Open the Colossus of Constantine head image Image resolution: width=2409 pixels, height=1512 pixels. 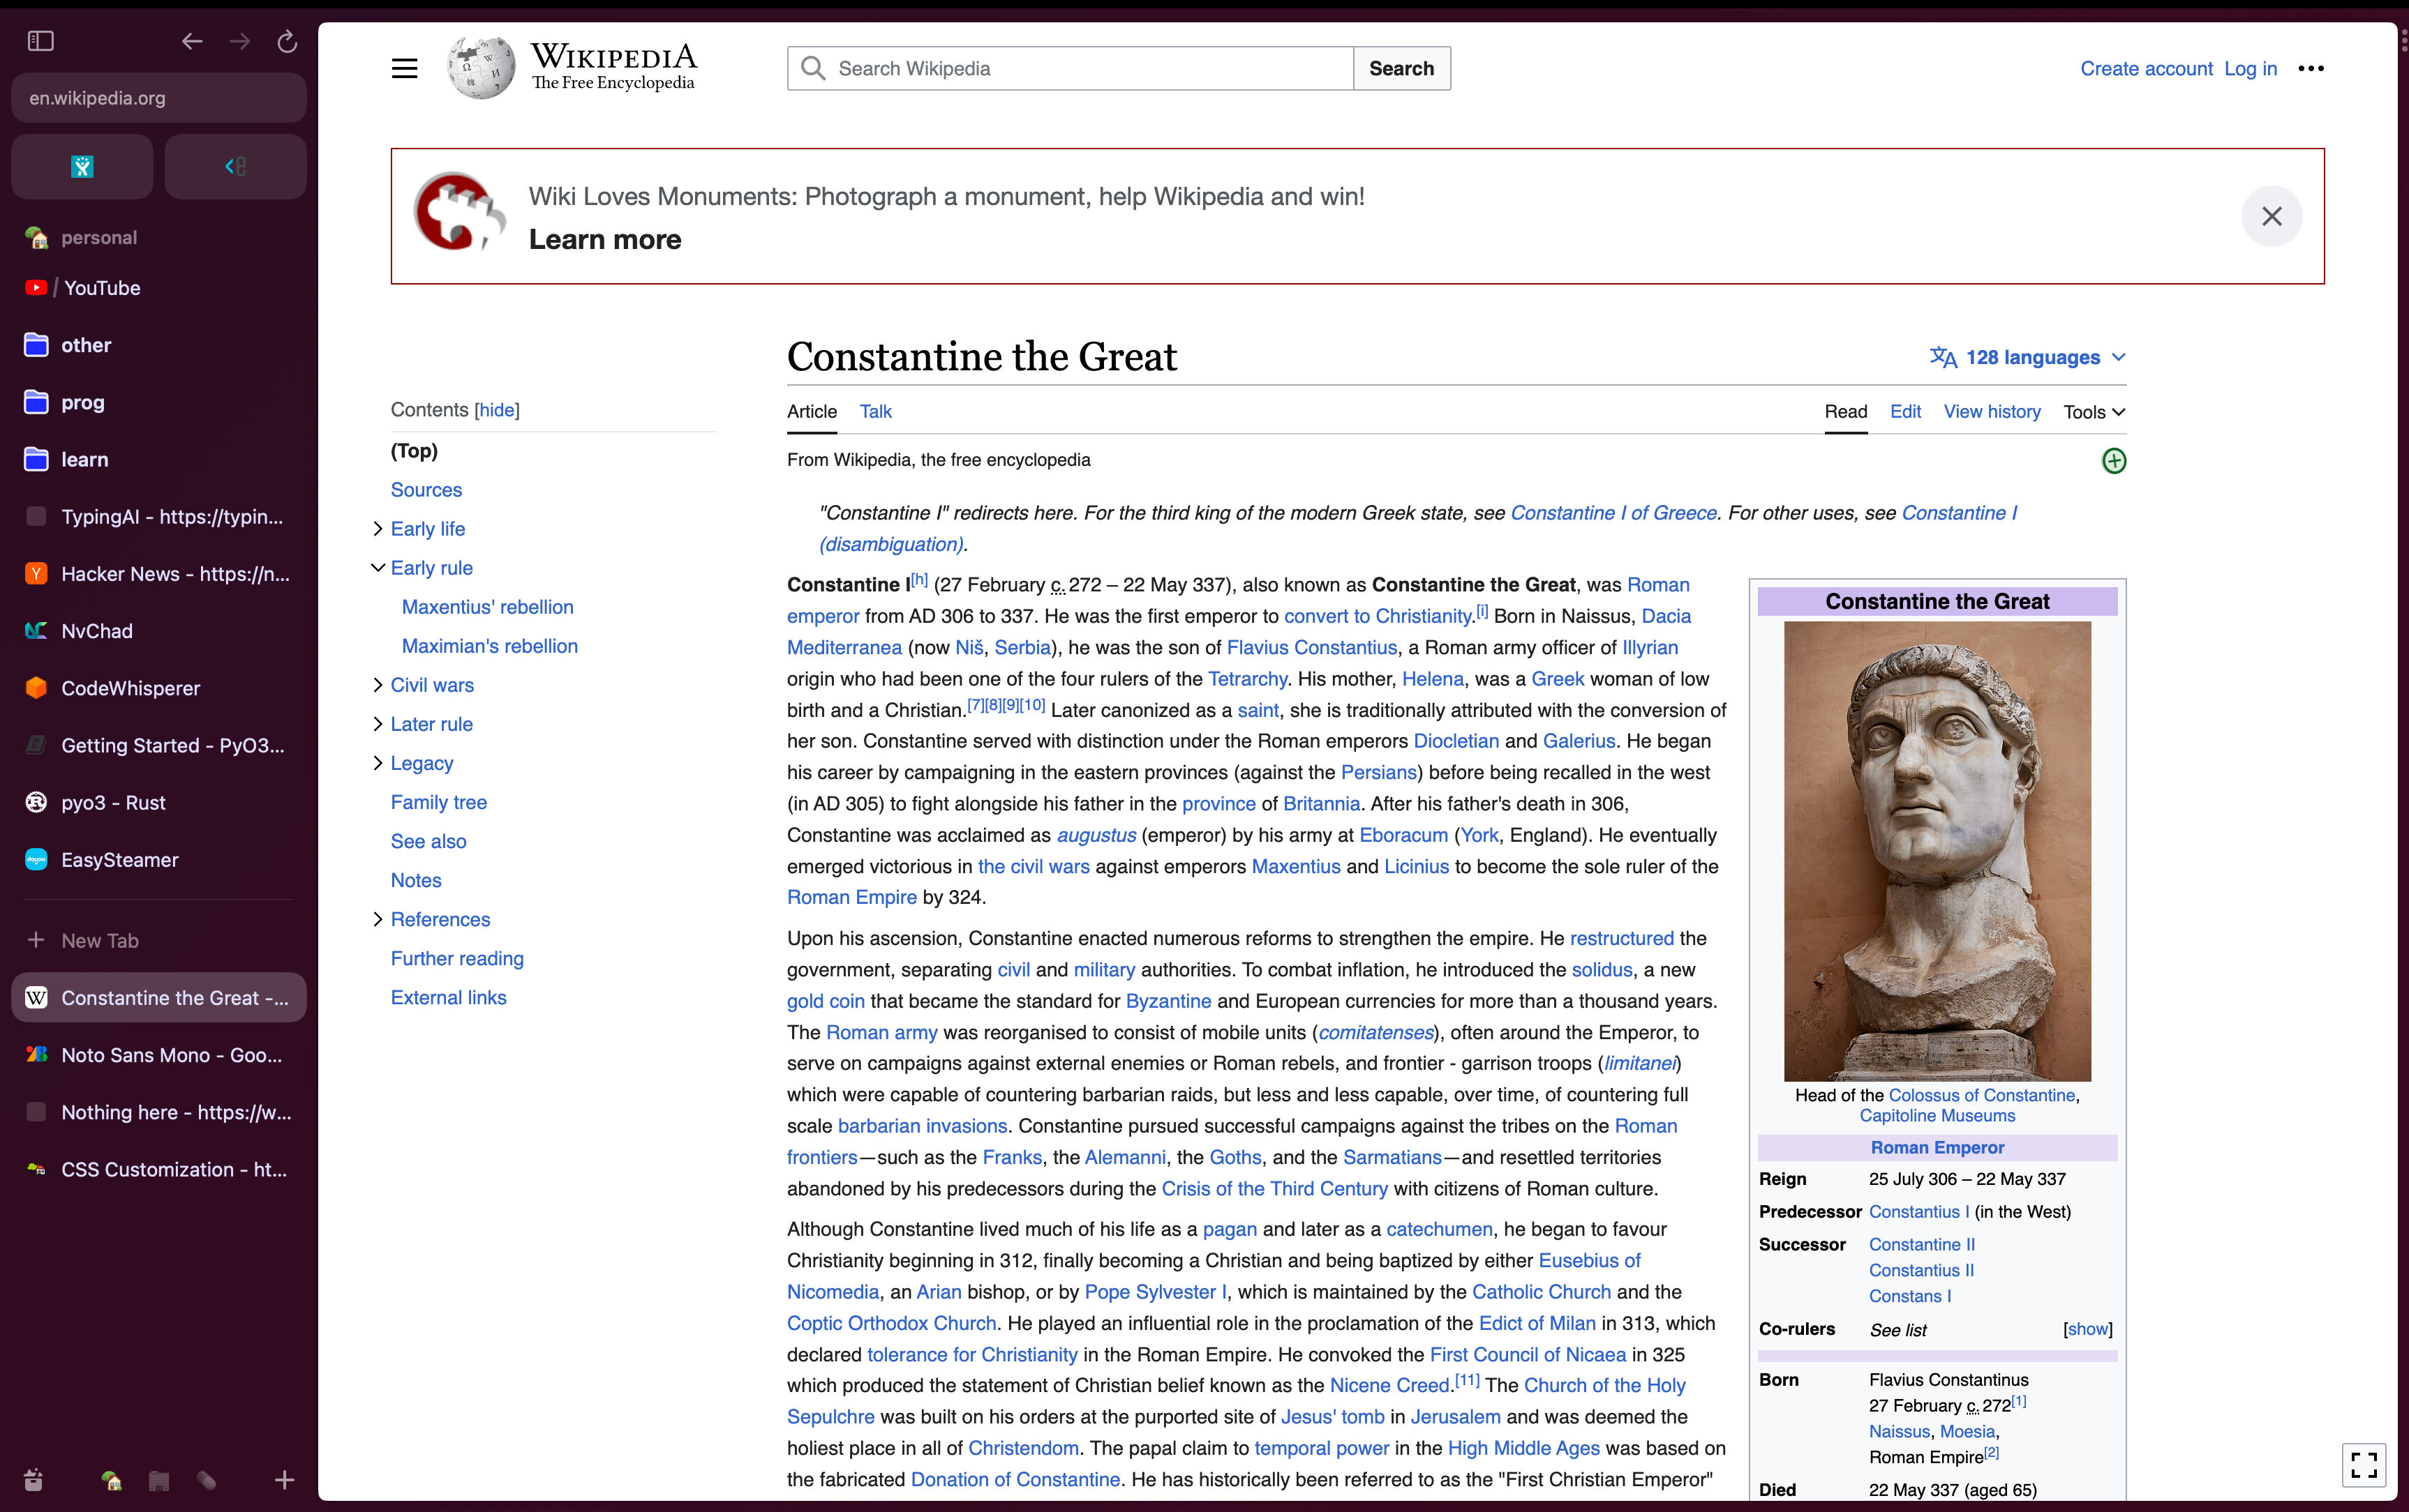[x=1937, y=851]
